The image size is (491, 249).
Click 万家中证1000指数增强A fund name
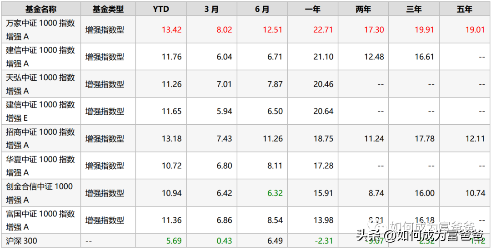point(40,29)
